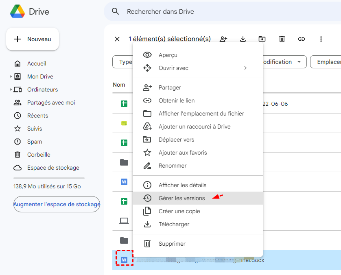Select Afficher l'emplacement du fichier
Viewport: 341px width, 275px height.
198,113
